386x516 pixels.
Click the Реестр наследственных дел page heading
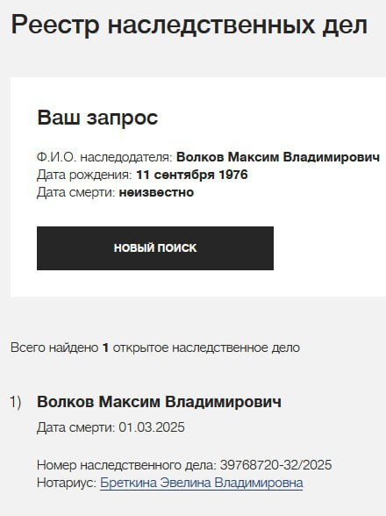[x=189, y=25]
